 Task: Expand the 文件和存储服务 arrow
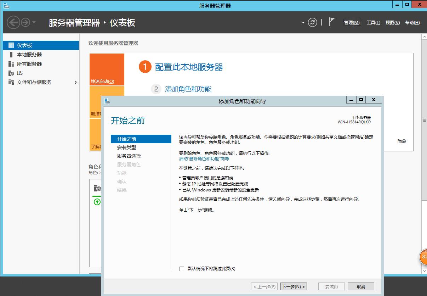coord(76,82)
